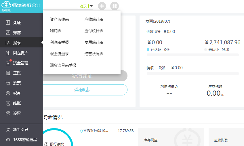Click the 工资 sidebar icon

8,73
